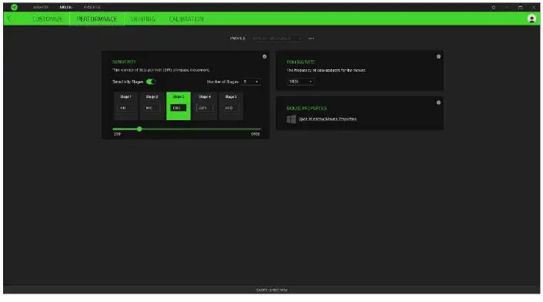Open the Calibration tab
Screen dimensions: 543x302
[x=186, y=18]
